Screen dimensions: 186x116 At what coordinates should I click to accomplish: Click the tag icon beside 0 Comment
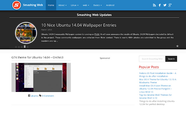40,95
